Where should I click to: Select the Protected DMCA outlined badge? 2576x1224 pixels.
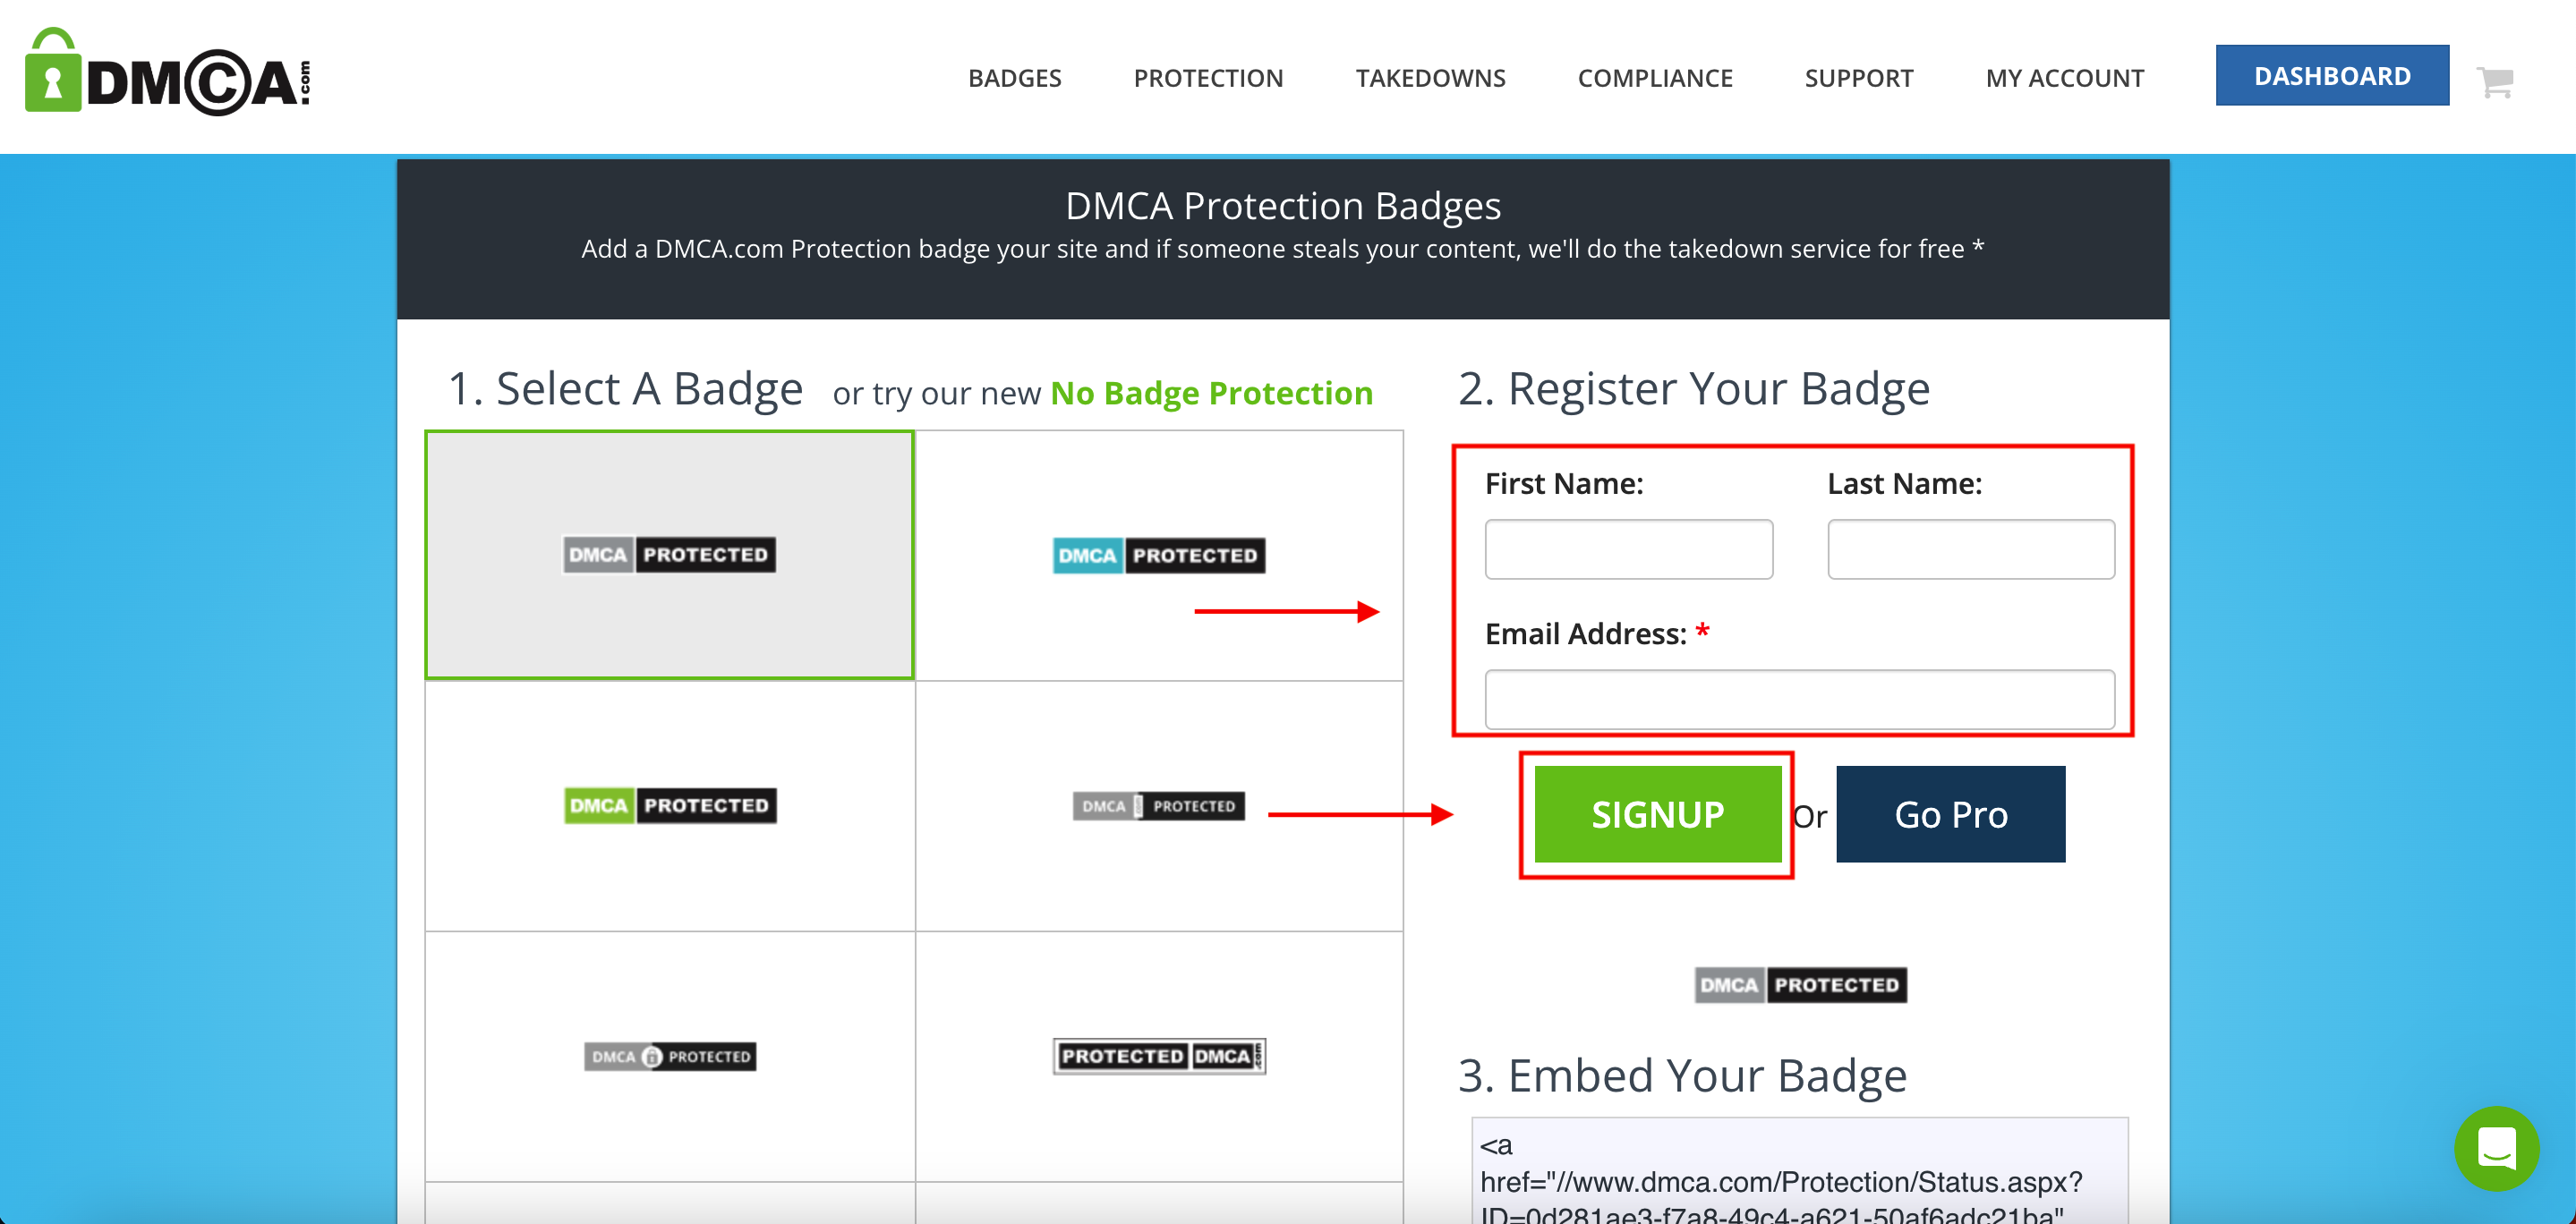point(1158,1056)
